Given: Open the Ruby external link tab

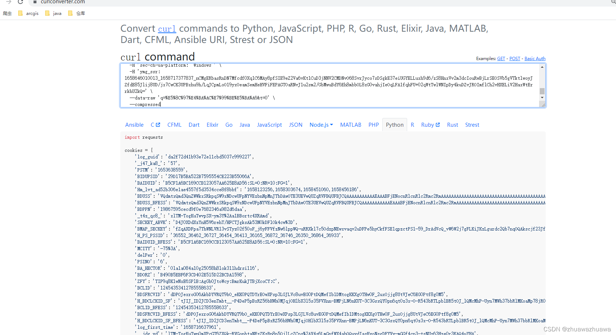Looking at the screenshot, I should click(430, 125).
